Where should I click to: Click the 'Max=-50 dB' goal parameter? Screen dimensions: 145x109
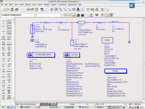coord(112,87)
